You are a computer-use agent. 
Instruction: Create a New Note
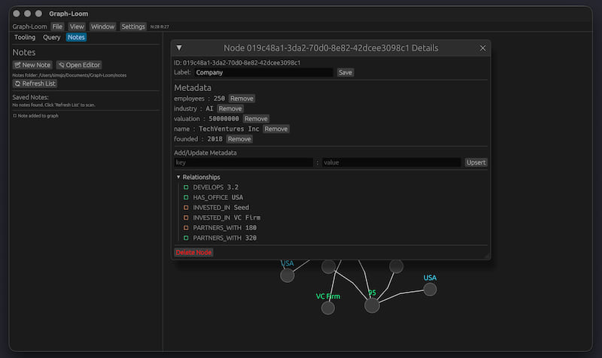click(32, 65)
